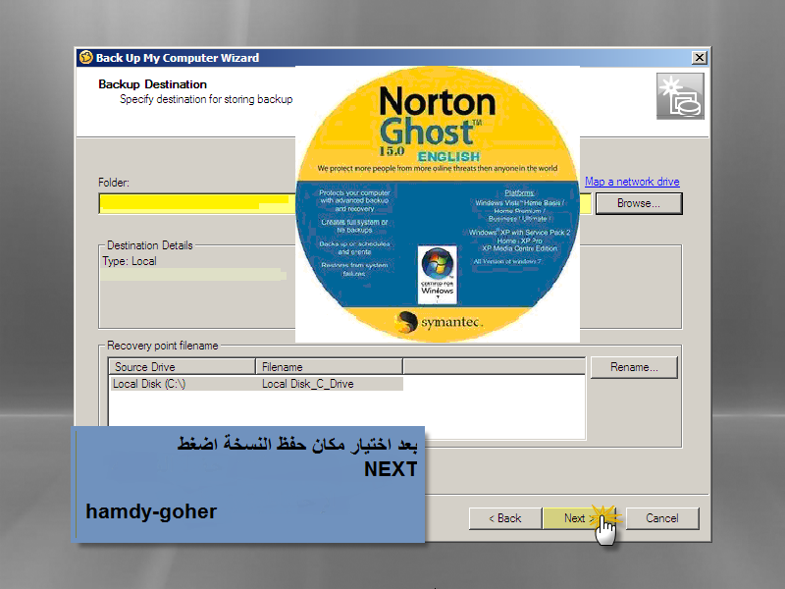The height and width of the screenshot is (589, 785).
Task: Open the Map a network drive link
Action: coord(632,182)
